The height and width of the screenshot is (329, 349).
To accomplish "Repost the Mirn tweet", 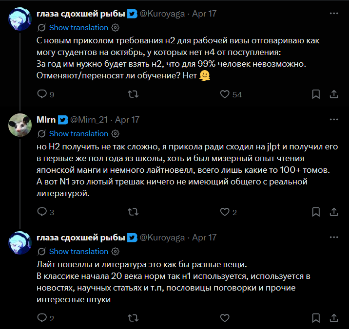I will pyautogui.click(x=133, y=212).
